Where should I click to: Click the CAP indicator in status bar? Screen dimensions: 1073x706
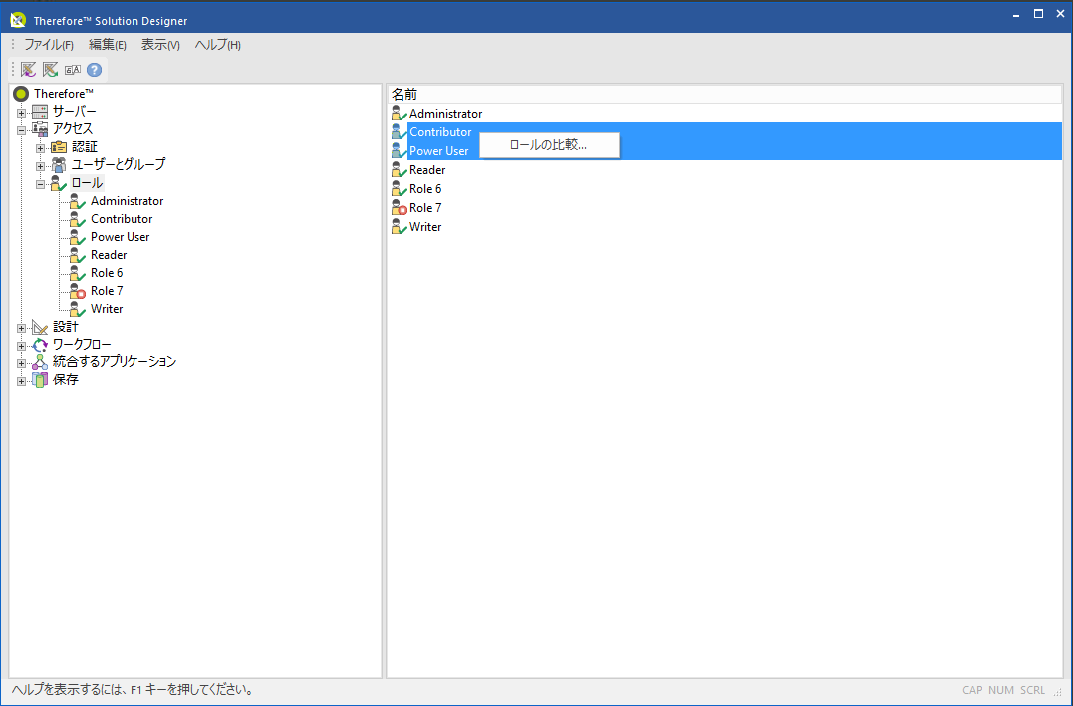click(x=972, y=690)
